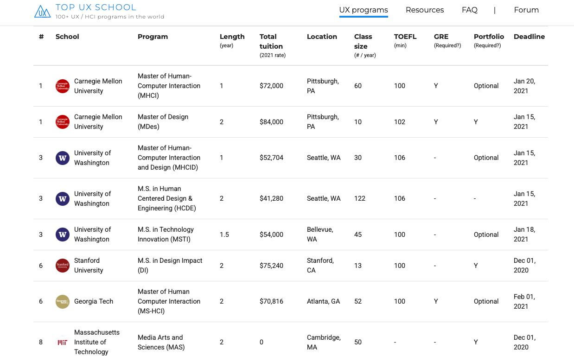Click the Stanford University logo icon
Viewport: 574px width, 362px height.
click(x=62, y=266)
